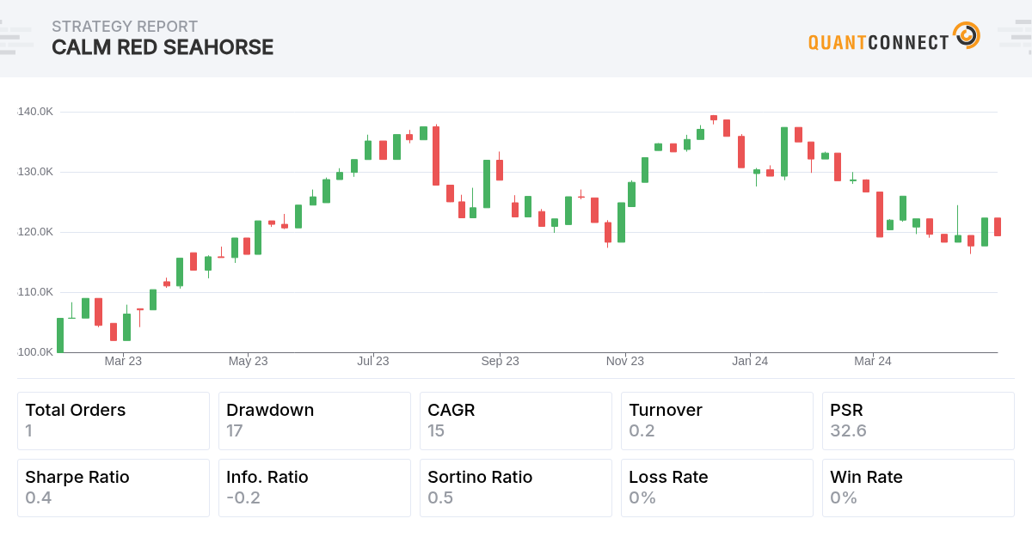This screenshot has width=1032, height=543.
Task: Click the Turnover stat card
Action: pyautogui.click(x=717, y=421)
